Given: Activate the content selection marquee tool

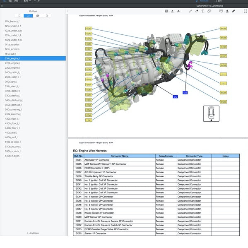Looking at the screenshot, I should point(246,11).
